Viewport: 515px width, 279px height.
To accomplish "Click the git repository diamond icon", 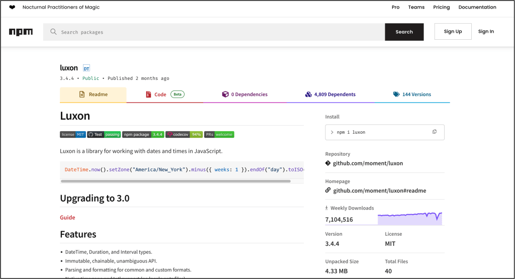I will pyautogui.click(x=328, y=163).
